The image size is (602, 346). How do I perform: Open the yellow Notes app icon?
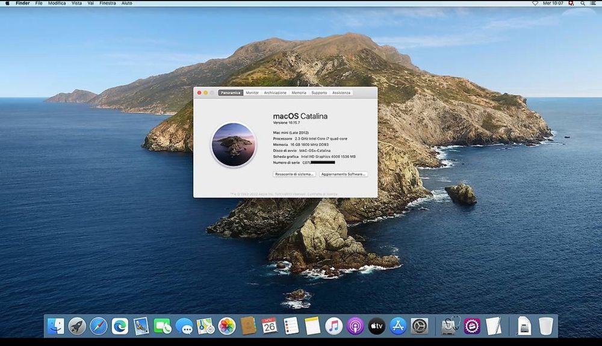[312, 326]
